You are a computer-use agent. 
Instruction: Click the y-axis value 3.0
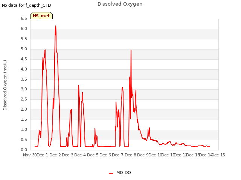point(24,89)
